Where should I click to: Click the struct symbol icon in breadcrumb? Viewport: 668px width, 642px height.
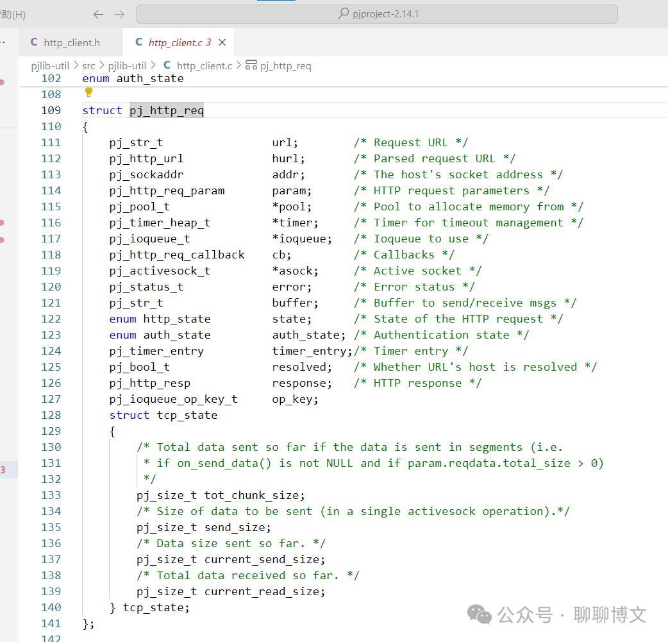click(251, 65)
